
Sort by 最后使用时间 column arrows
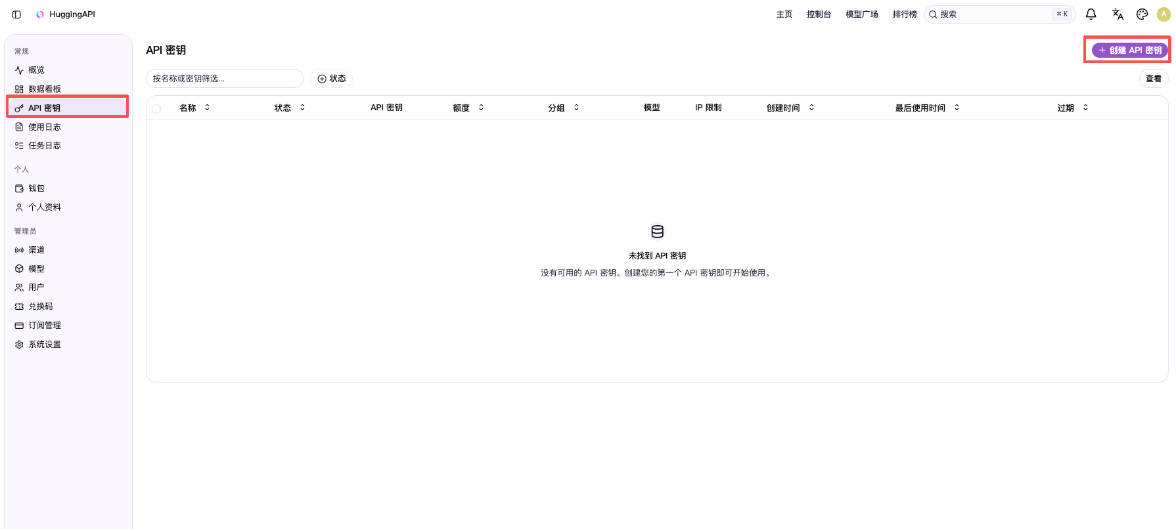pyautogui.click(x=957, y=108)
